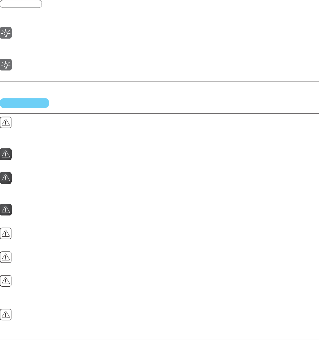Image resolution: width=319 pixels, height=340 pixels.
Task: Click the horizontal line at the page bottom
Action: (159, 340)
